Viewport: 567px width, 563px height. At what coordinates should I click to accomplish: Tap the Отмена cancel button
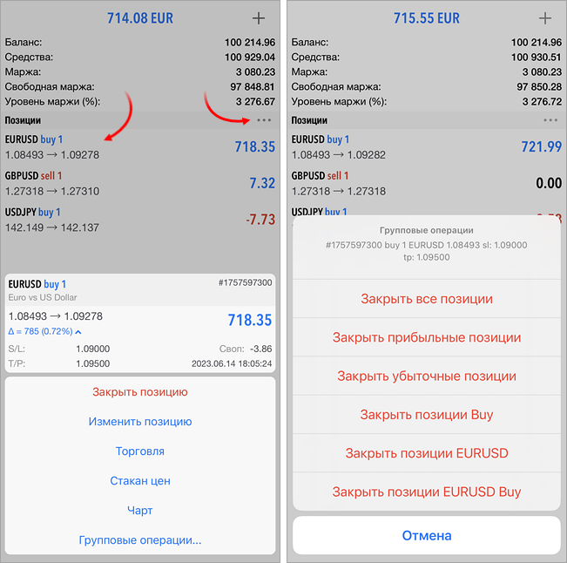coord(427,535)
